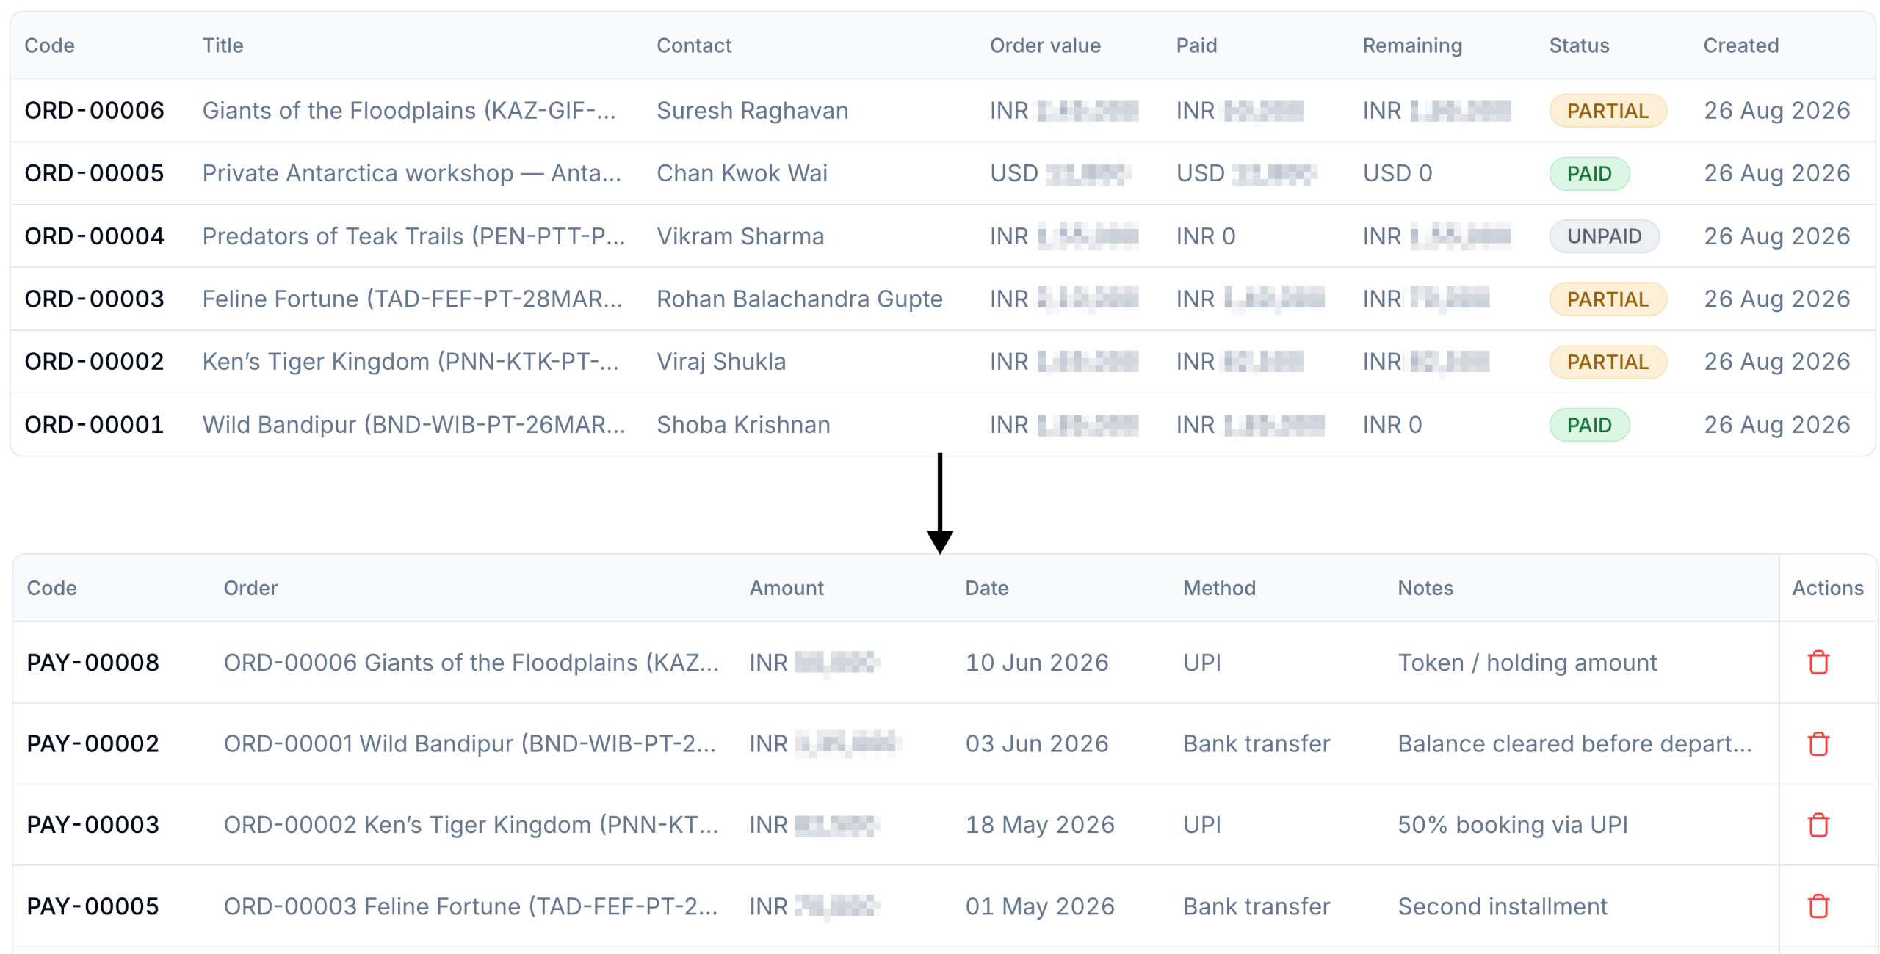Viewport: 1880px width, 954px height.
Task: Open Private Antarctica workshop order title
Action: (x=411, y=173)
